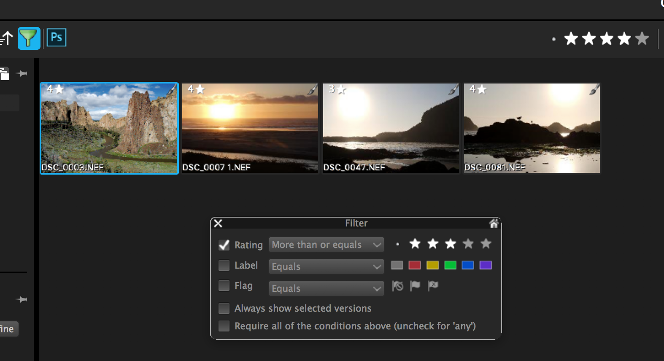Check Always show selected versions
Image resolution: width=664 pixels, height=361 pixels.
pyautogui.click(x=224, y=308)
